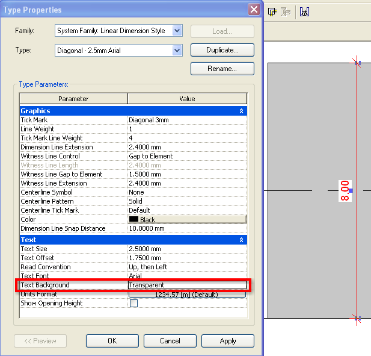This screenshot has height=356, width=371.
Task: Collapse the Graphics parameter group
Action: click(241, 111)
